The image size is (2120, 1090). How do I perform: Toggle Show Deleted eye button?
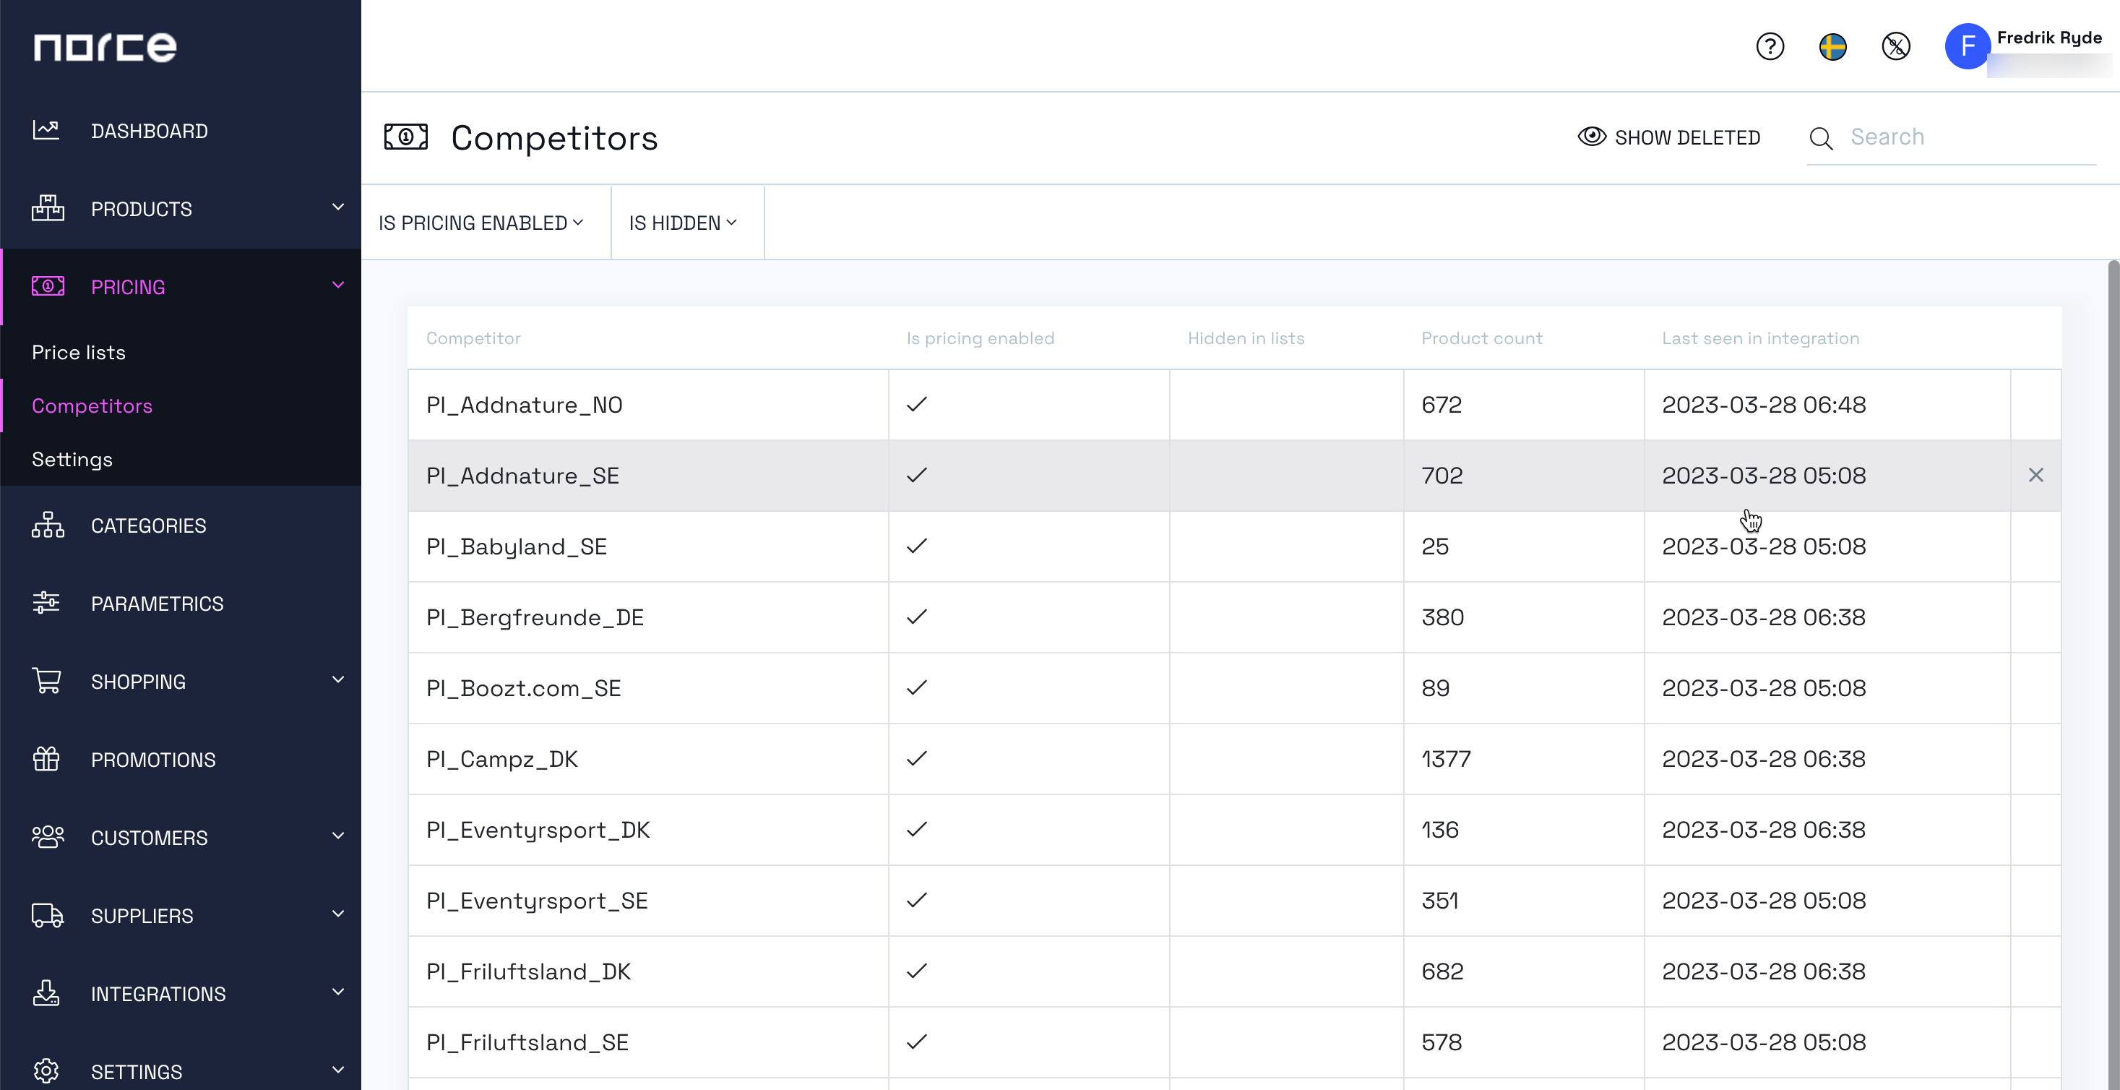(1669, 137)
